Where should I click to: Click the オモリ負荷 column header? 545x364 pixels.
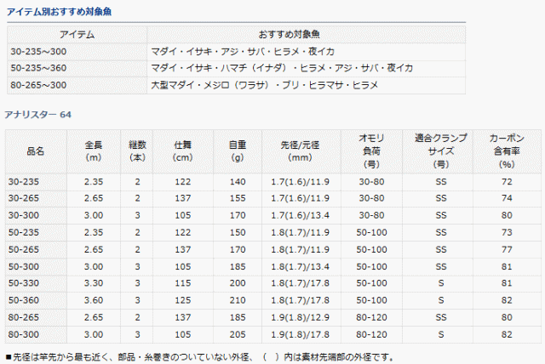tap(371, 151)
